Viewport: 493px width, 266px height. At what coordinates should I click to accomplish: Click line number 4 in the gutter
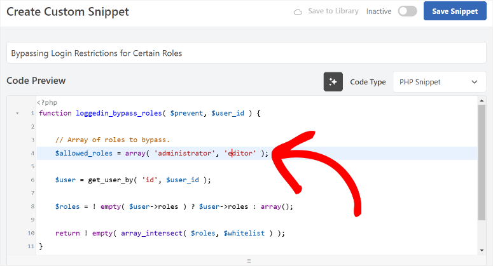click(31, 154)
